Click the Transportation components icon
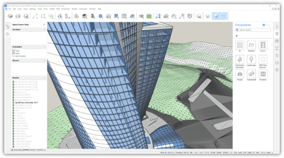Viewport: 284px width, 158px height. click(251, 74)
